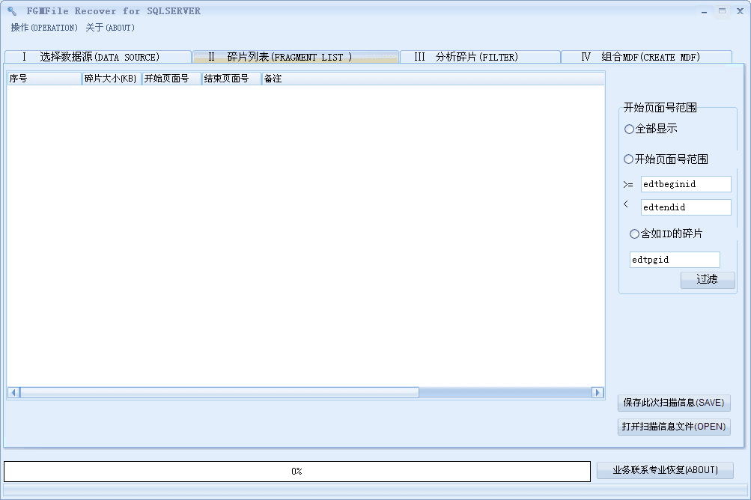The image size is (751, 500).
Task: Click the horizontal scrollbar right arrow
Action: click(597, 392)
